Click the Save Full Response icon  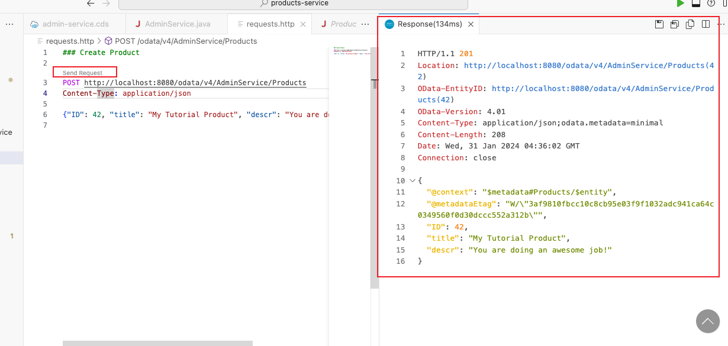click(659, 24)
